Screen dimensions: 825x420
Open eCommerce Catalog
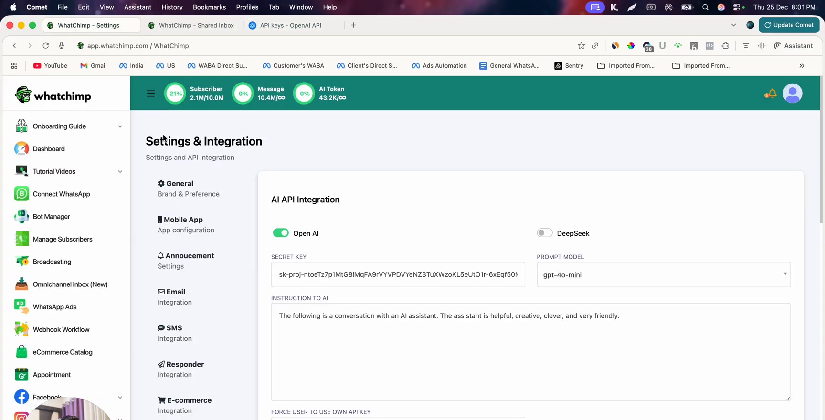pos(63,352)
